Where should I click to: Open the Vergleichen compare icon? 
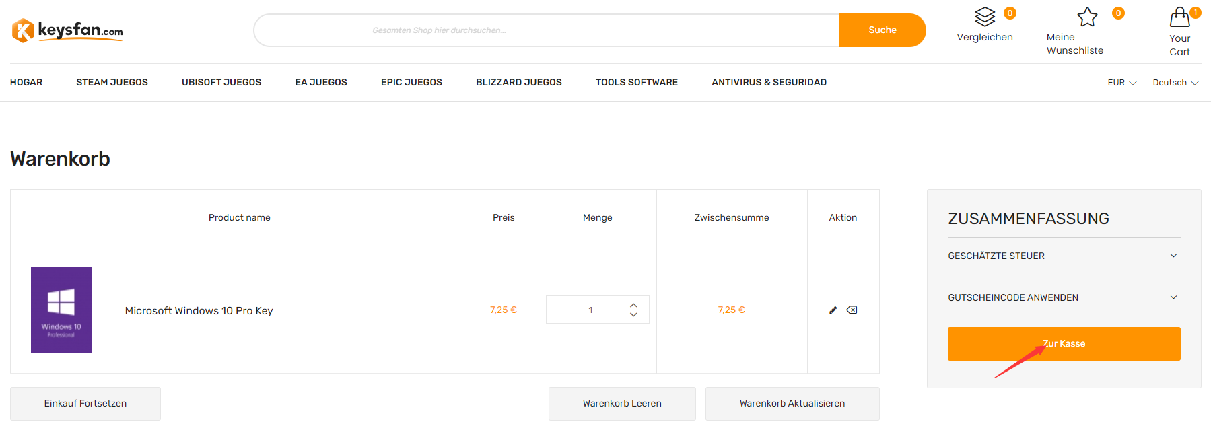pyautogui.click(x=985, y=16)
